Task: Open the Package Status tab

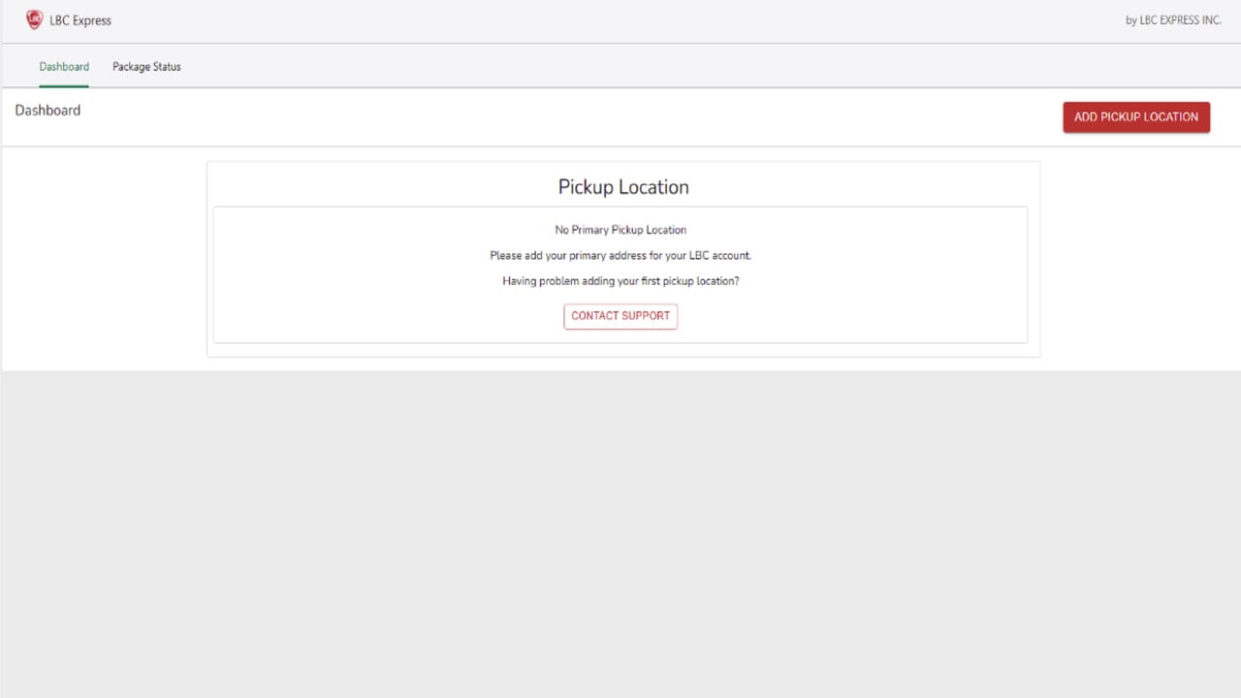Action: pos(146,67)
